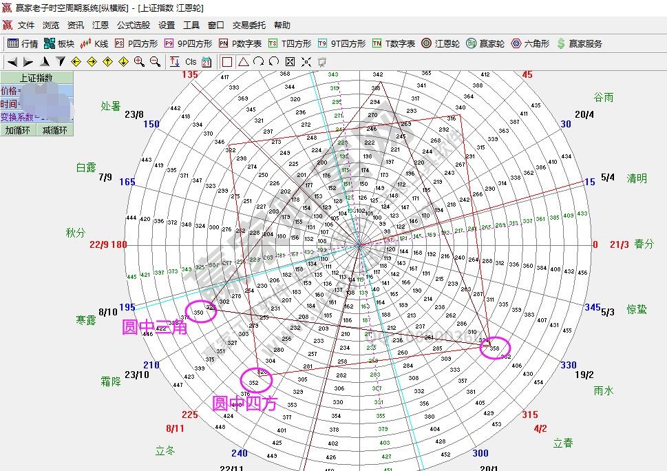The image size is (667, 471).
Task: Open the 行情 market quotes view
Action: click(23, 43)
